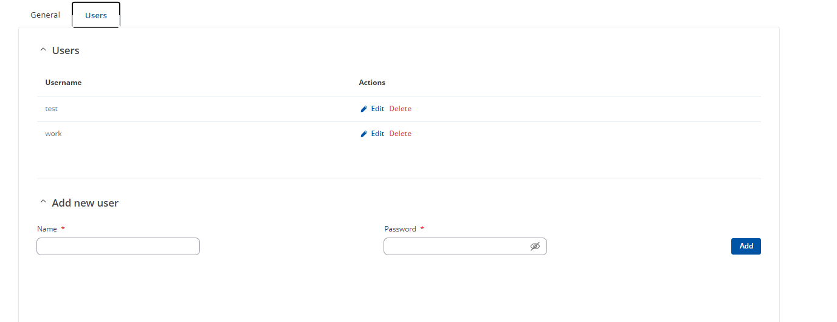Click the pencil icon for user test
This screenshot has height=322, width=837.
364,109
